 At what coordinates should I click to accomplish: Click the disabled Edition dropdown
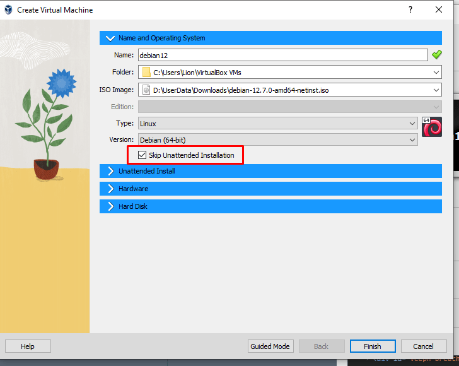click(x=290, y=107)
